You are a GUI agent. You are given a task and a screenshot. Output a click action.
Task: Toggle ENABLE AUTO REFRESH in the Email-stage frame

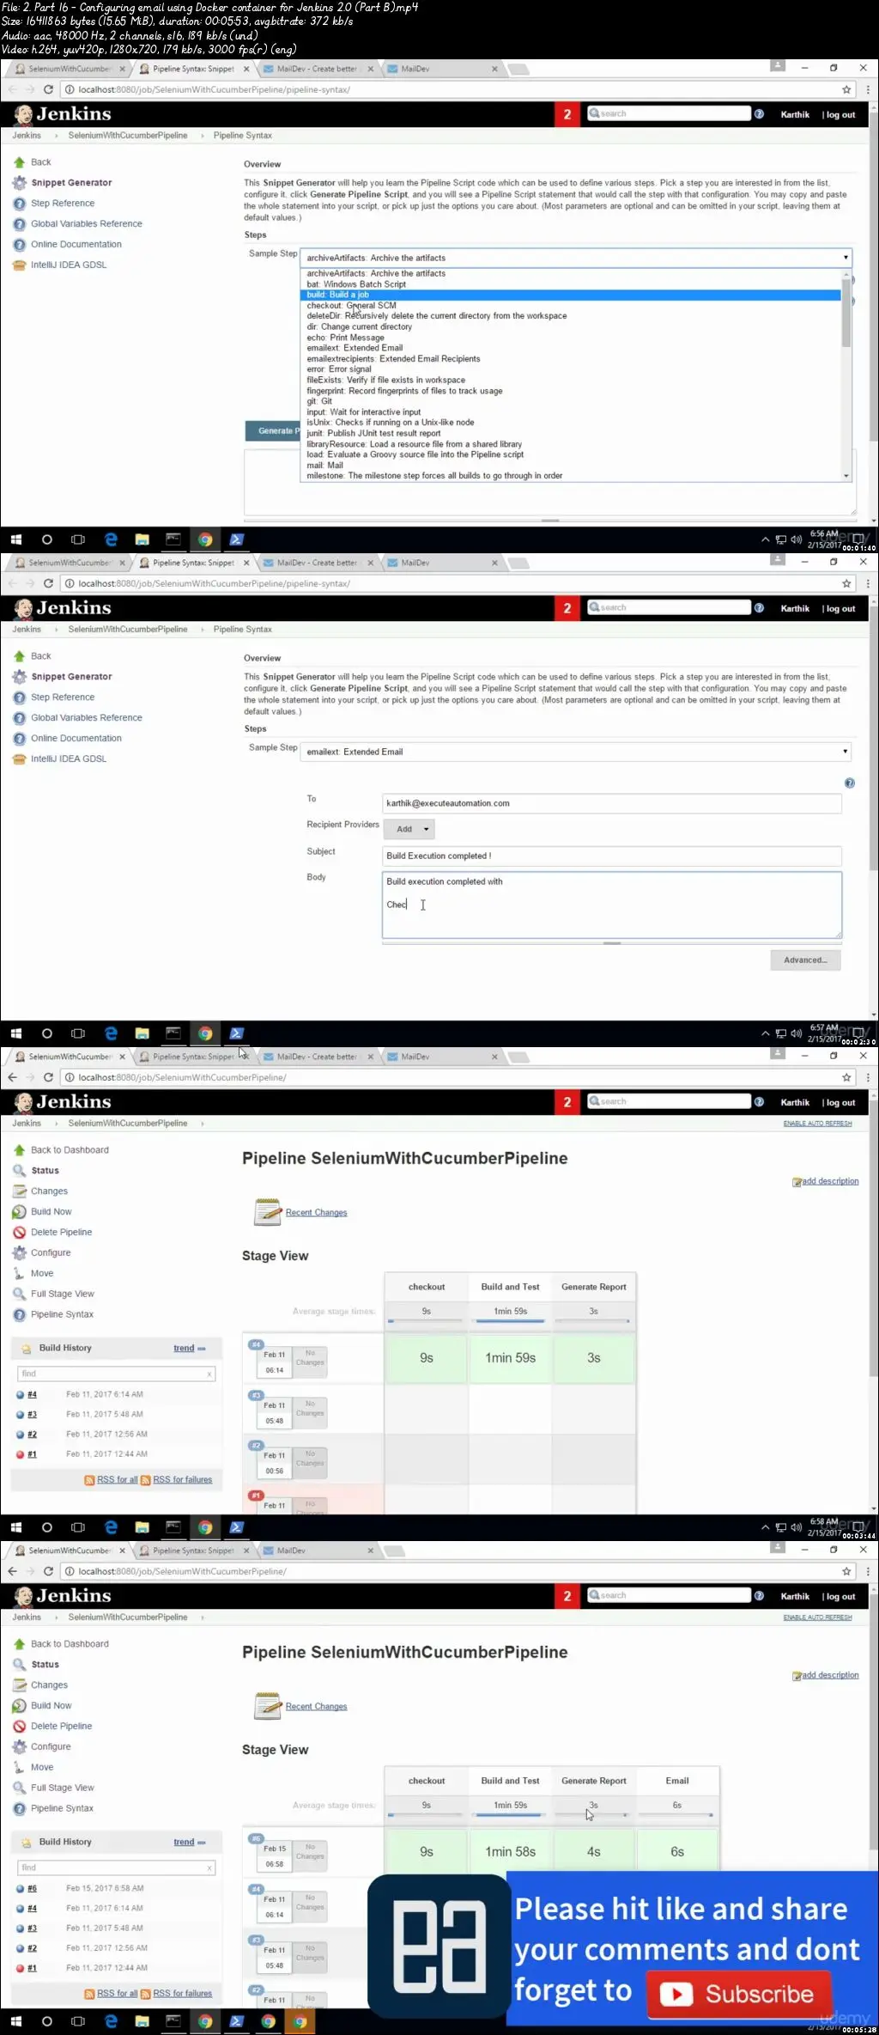(x=817, y=1618)
